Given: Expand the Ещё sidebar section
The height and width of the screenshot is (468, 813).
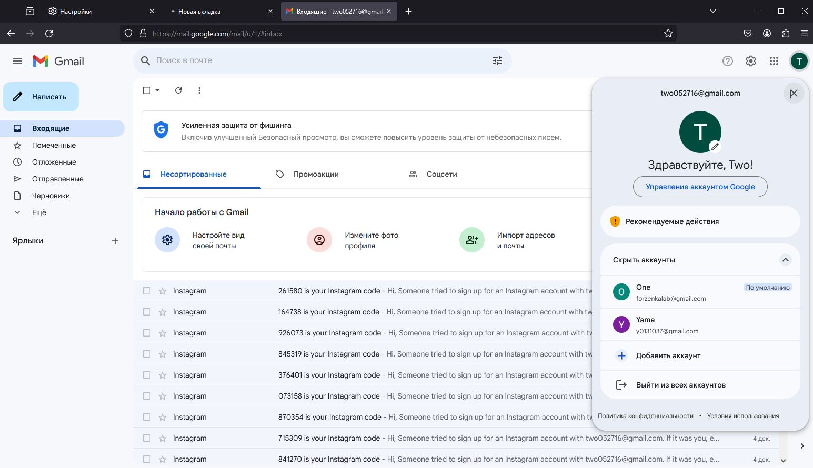Looking at the screenshot, I should click(39, 212).
